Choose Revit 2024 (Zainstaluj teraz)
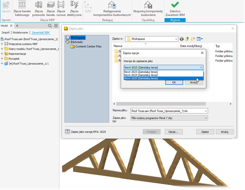This screenshot has width=245, height=190. pyautogui.click(x=163, y=75)
